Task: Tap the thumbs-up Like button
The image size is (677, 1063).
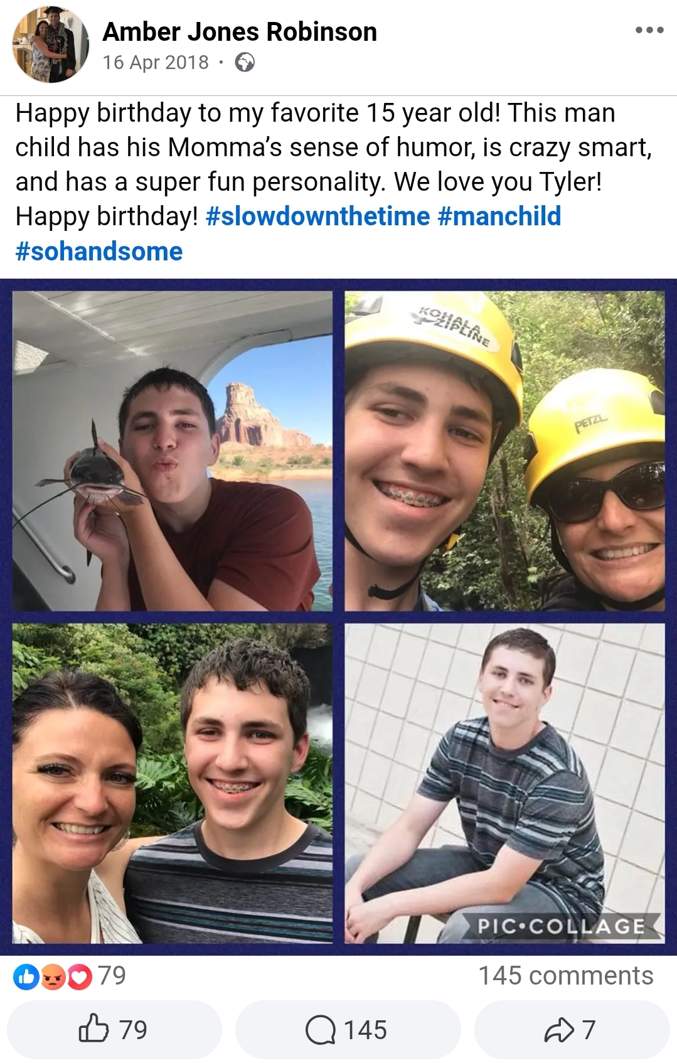Action: point(114,1030)
